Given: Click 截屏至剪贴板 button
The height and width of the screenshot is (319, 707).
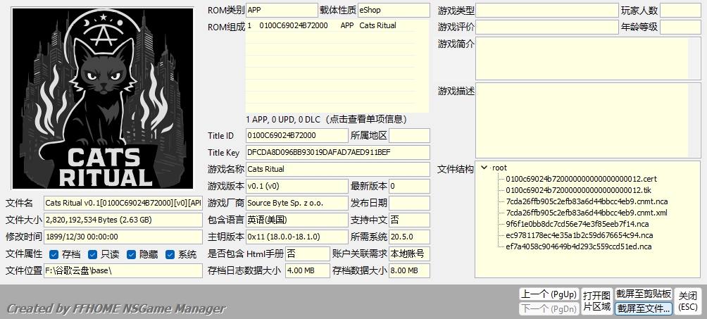Looking at the screenshot, I should coord(643,294).
